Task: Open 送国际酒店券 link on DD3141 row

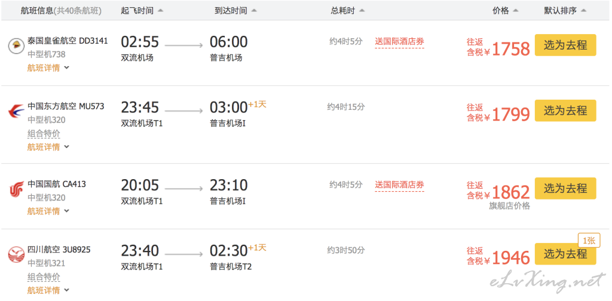Action: (x=399, y=41)
